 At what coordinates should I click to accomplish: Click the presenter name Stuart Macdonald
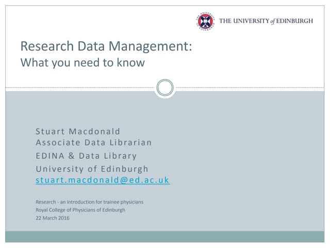78,131
